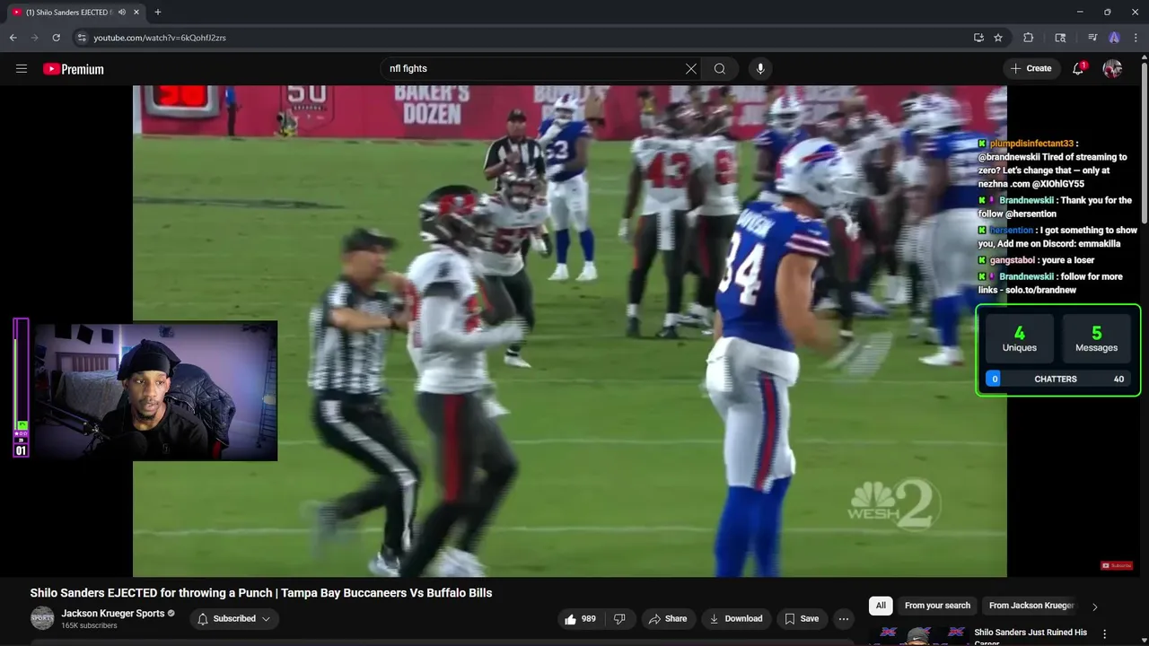View site information icon in address bar

click(x=82, y=38)
